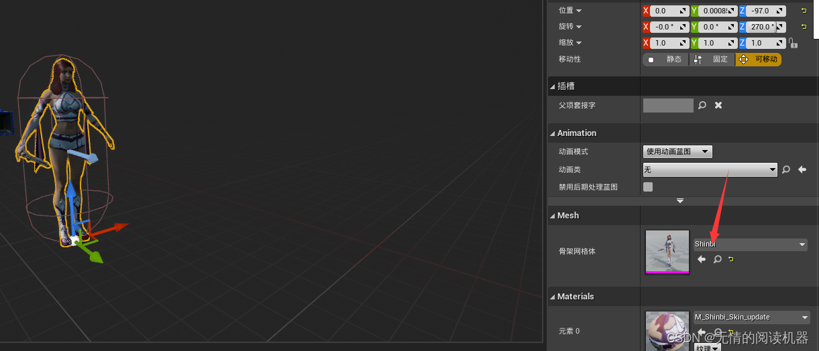Click the 父项套接字 socket name field
The image size is (819, 351).
click(x=668, y=105)
